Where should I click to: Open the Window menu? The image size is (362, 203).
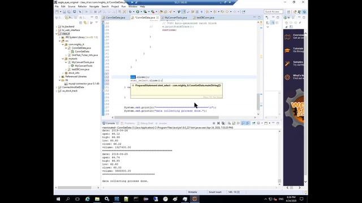point(133,7)
